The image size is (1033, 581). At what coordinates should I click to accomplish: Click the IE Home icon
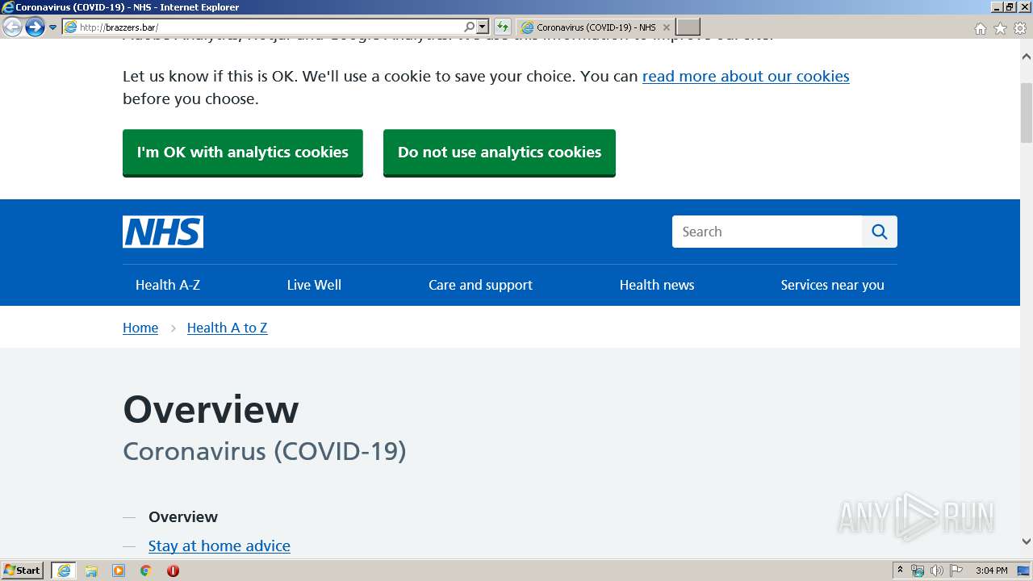click(981, 28)
